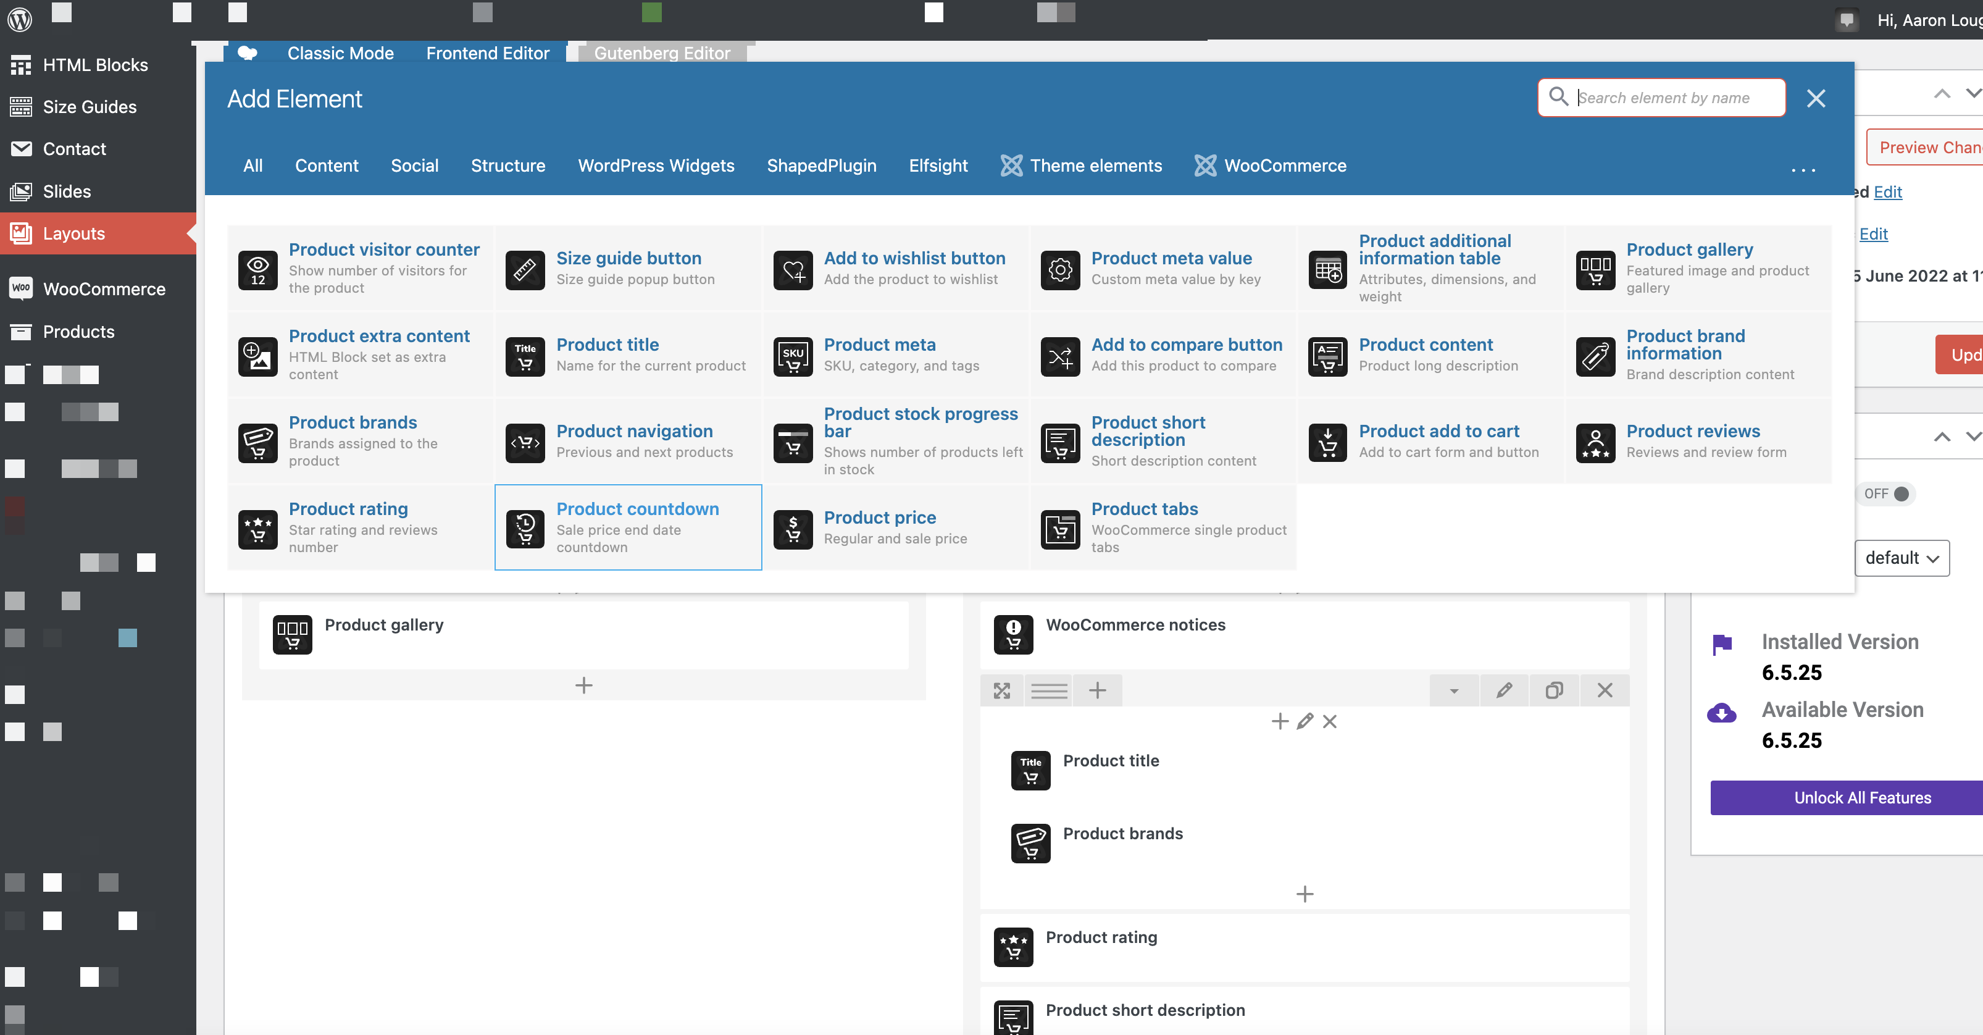The width and height of the screenshot is (1983, 1035).
Task: Switch to Frontend Editor
Action: [487, 53]
